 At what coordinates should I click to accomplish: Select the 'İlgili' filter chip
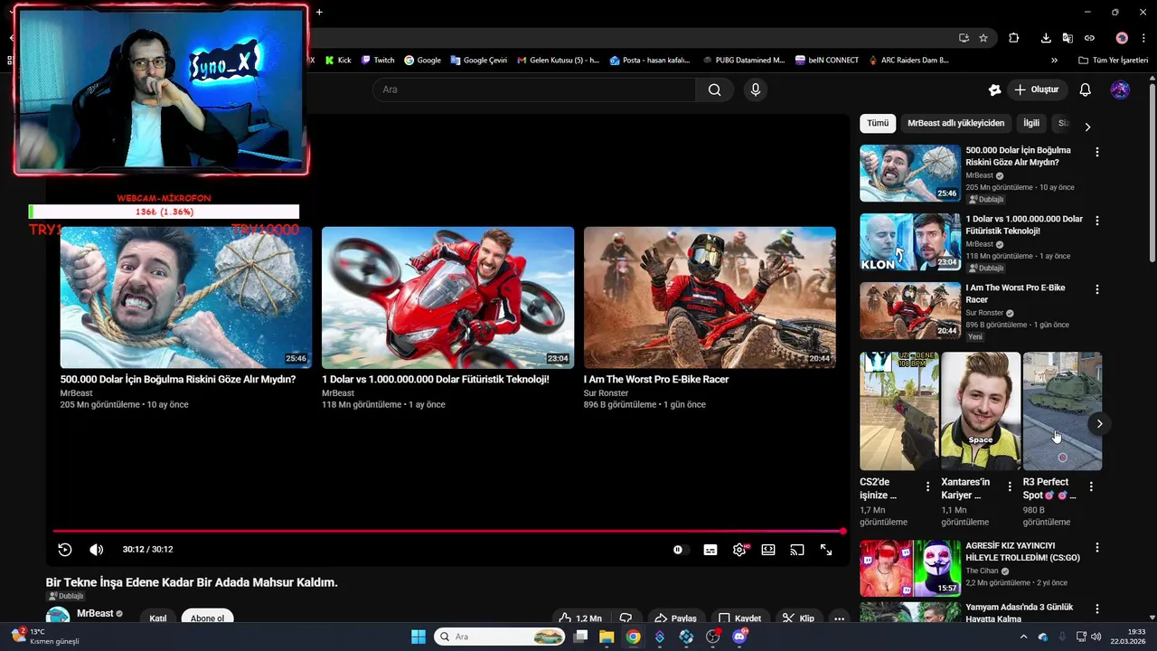[1031, 123]
